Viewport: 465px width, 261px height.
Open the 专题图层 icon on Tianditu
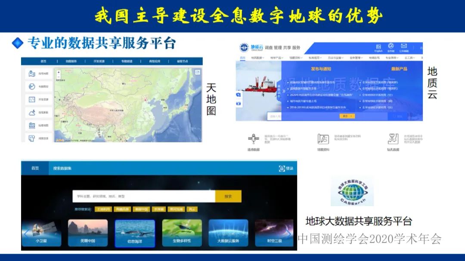(31, 86)
